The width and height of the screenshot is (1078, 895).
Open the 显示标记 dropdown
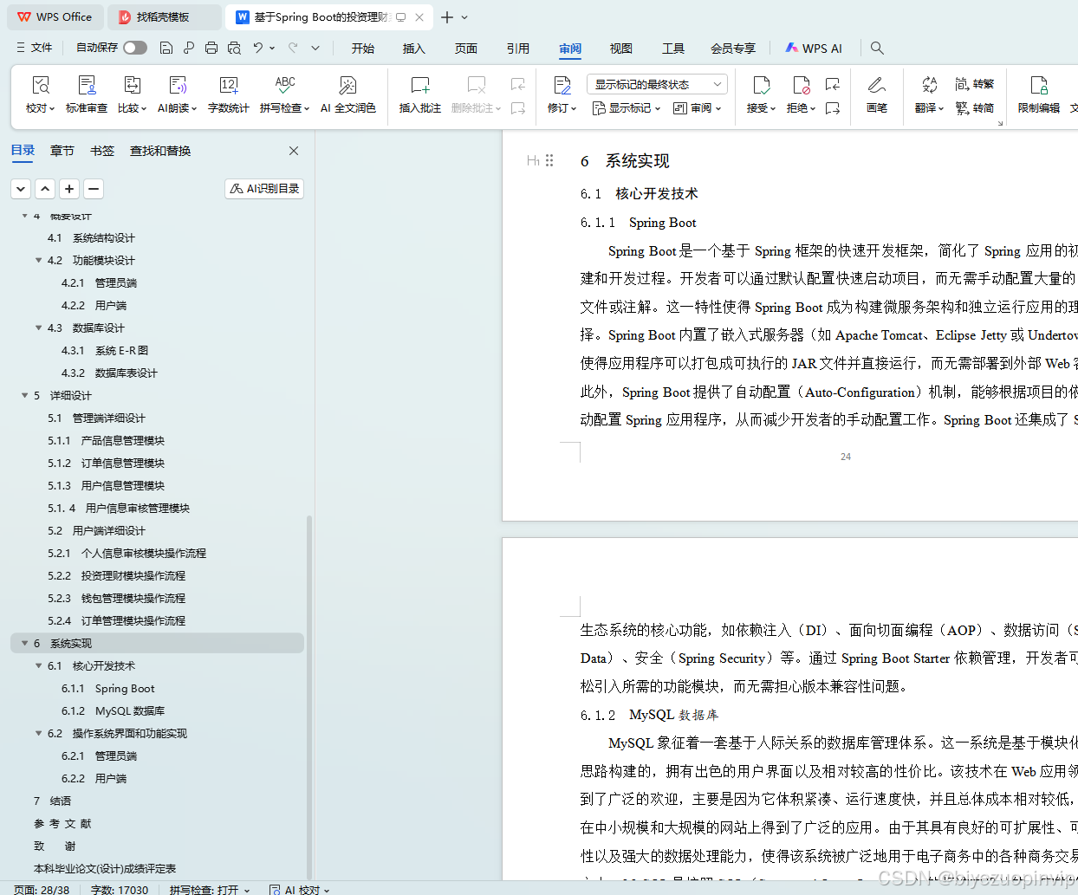point(627,108)
